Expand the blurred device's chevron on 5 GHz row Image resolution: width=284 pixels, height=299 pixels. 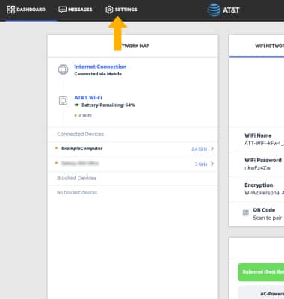[x=212, y=164]
